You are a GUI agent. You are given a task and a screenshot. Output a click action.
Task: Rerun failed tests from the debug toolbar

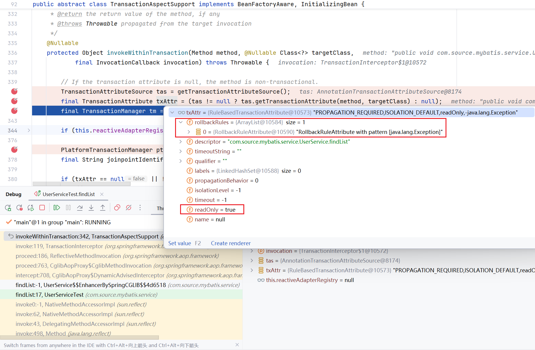pos(19,208)
